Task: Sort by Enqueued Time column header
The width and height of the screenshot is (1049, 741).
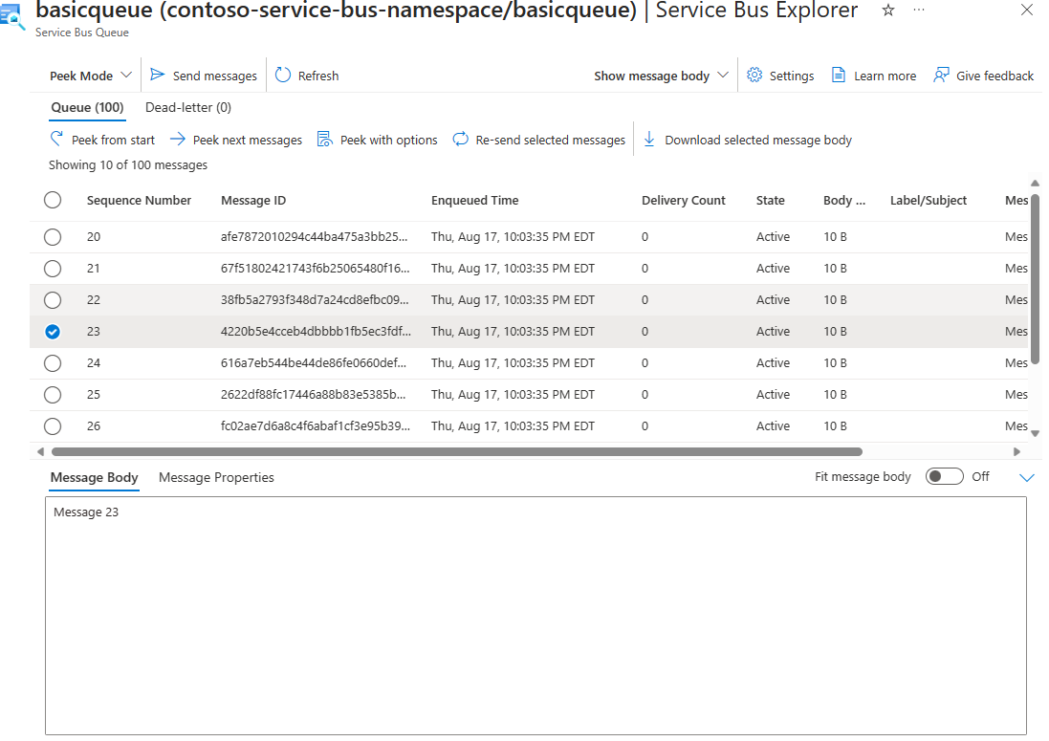Action: point(475,200)
